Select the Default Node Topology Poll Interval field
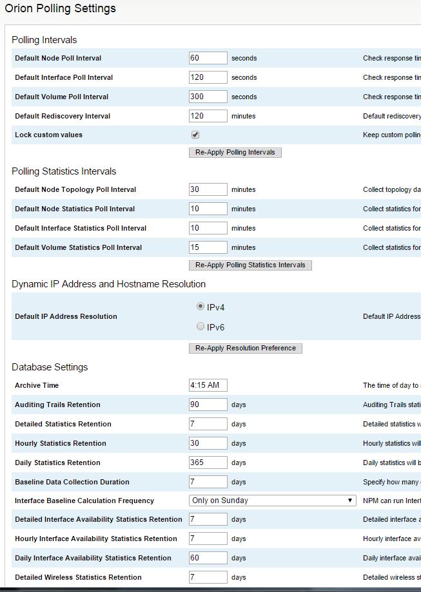This screenshot has height=592, width=421. point(206,189)
